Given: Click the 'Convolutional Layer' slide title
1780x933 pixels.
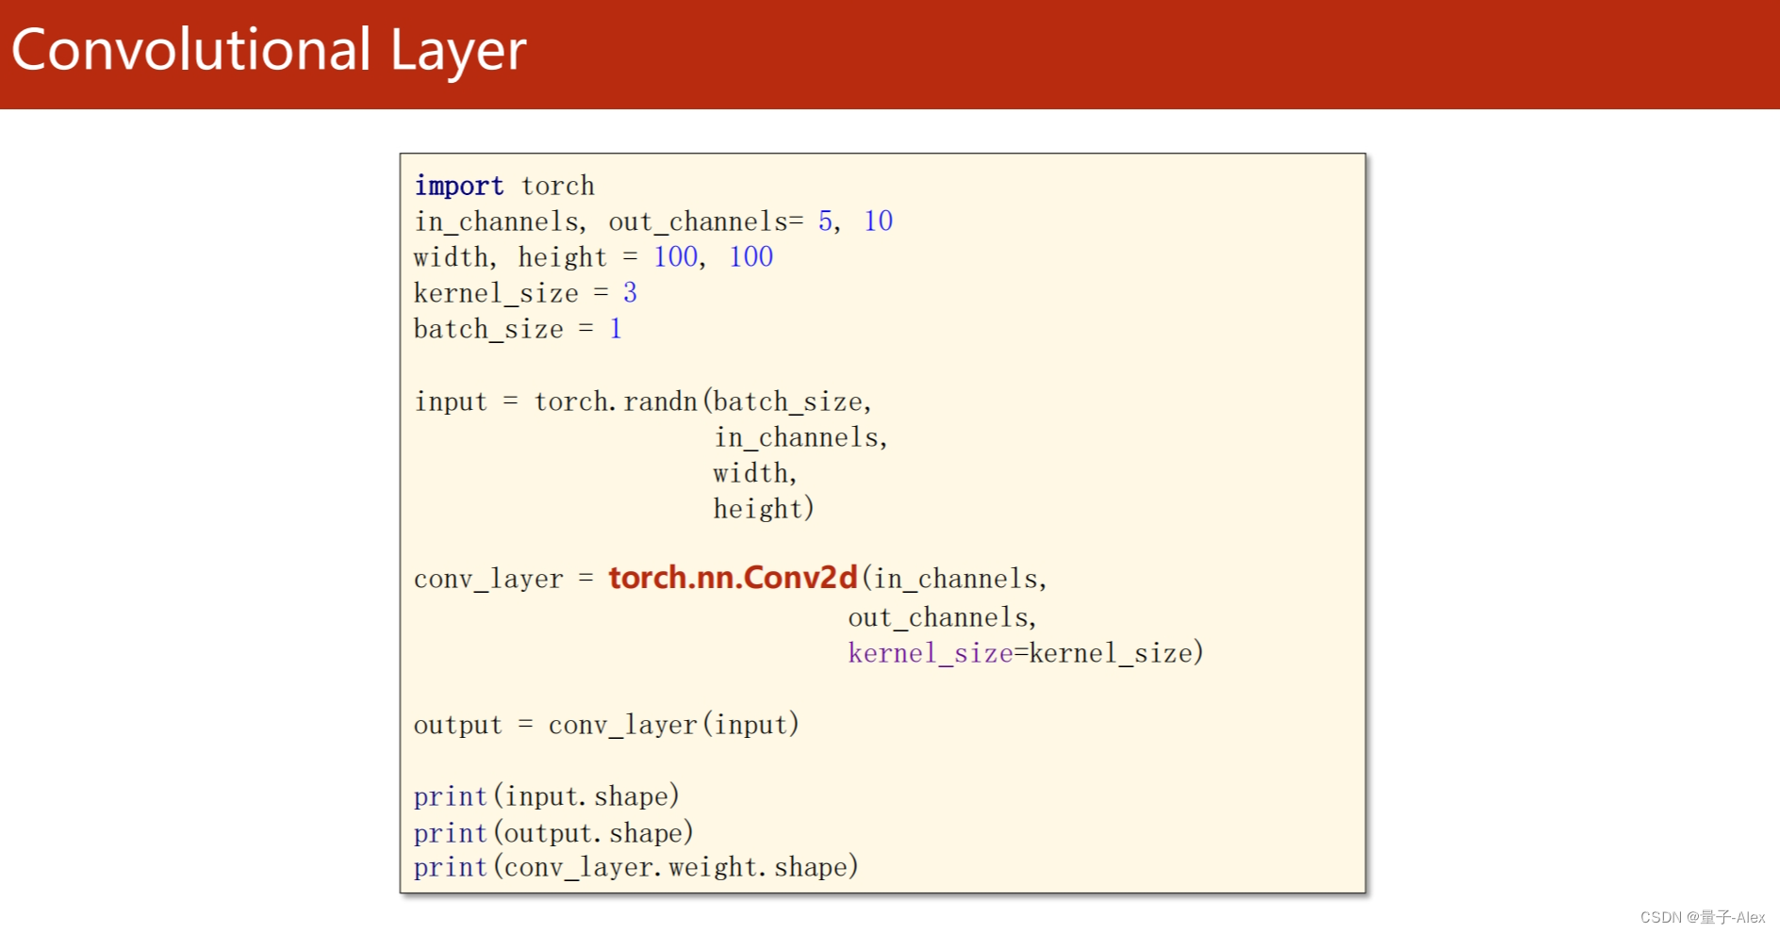Looking at the screenshot, I should (269, 51).
